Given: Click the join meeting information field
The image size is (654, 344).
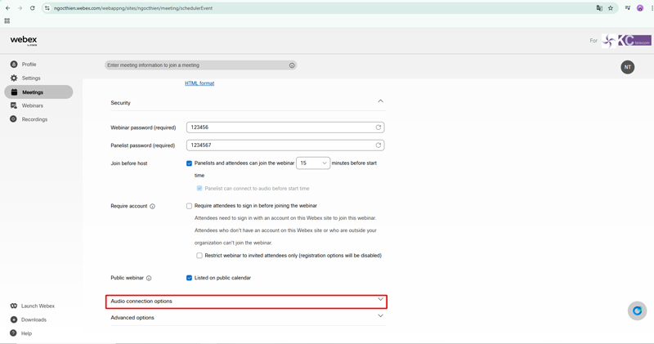Looking at the screenshot, I should (x=200, y=65).
